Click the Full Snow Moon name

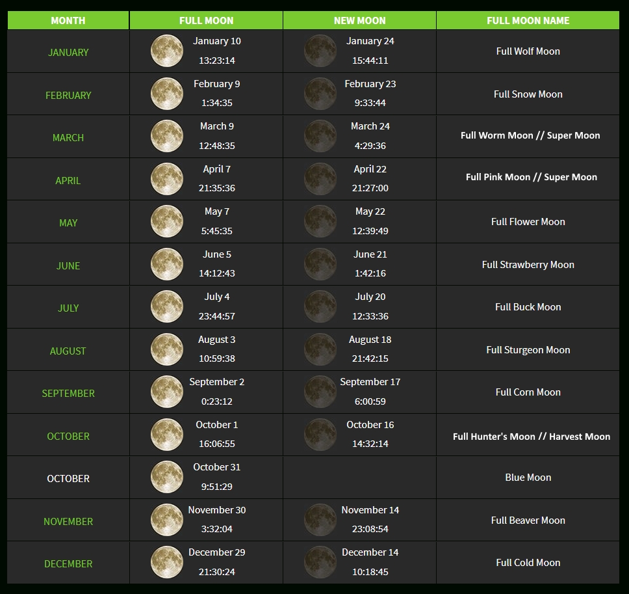528,94
